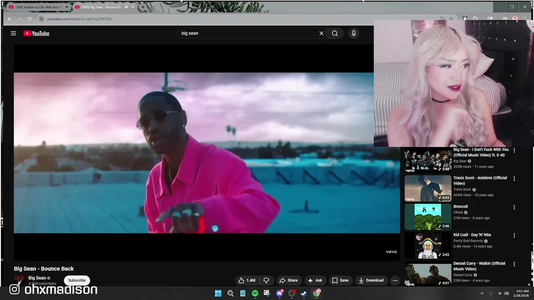Open 'I Don't Fuck With You' thumbnail
This screenshot has width=534, height=300.
(428, 160)
